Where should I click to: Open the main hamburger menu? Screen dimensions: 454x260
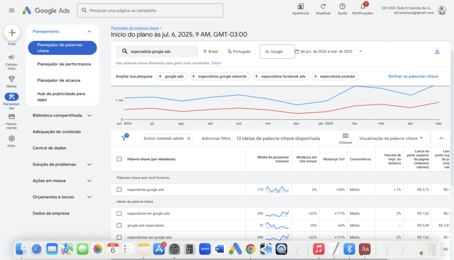click(12, 11)
